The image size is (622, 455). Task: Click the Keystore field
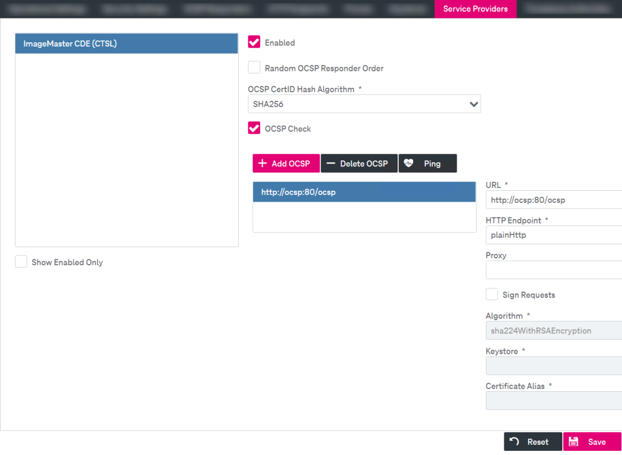553,366
